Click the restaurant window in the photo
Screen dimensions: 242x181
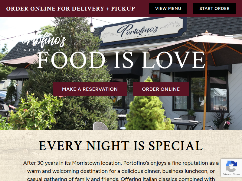click(201, 92)
